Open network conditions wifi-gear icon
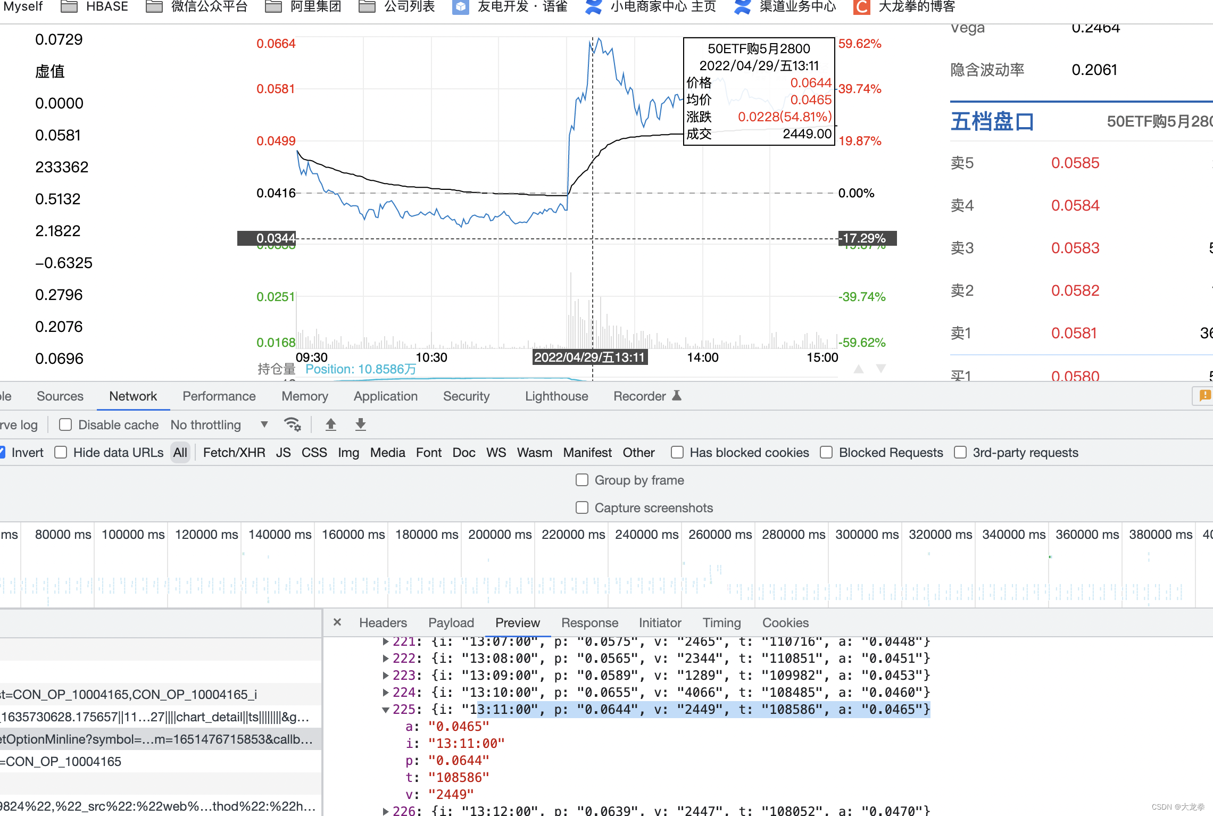1213x816 pixels. point(292,424)
